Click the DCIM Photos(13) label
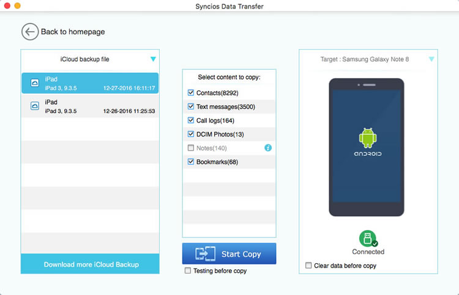 pos(220,134)
